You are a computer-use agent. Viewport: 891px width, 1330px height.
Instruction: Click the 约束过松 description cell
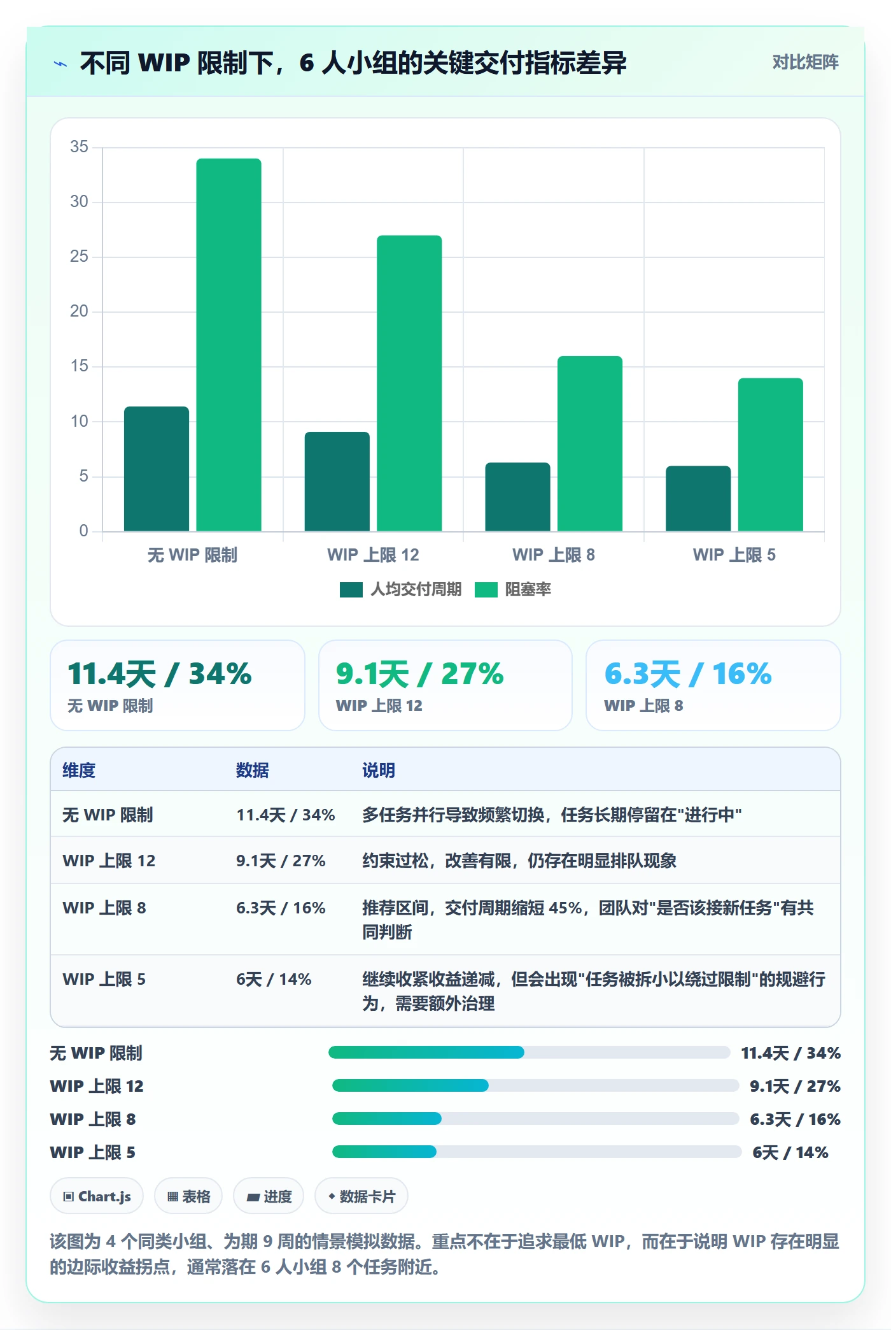(x=519, y=861)
